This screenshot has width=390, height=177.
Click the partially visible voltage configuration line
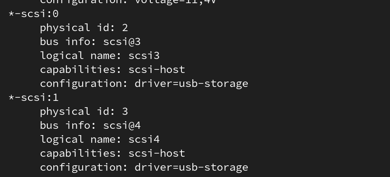[128, 2]
